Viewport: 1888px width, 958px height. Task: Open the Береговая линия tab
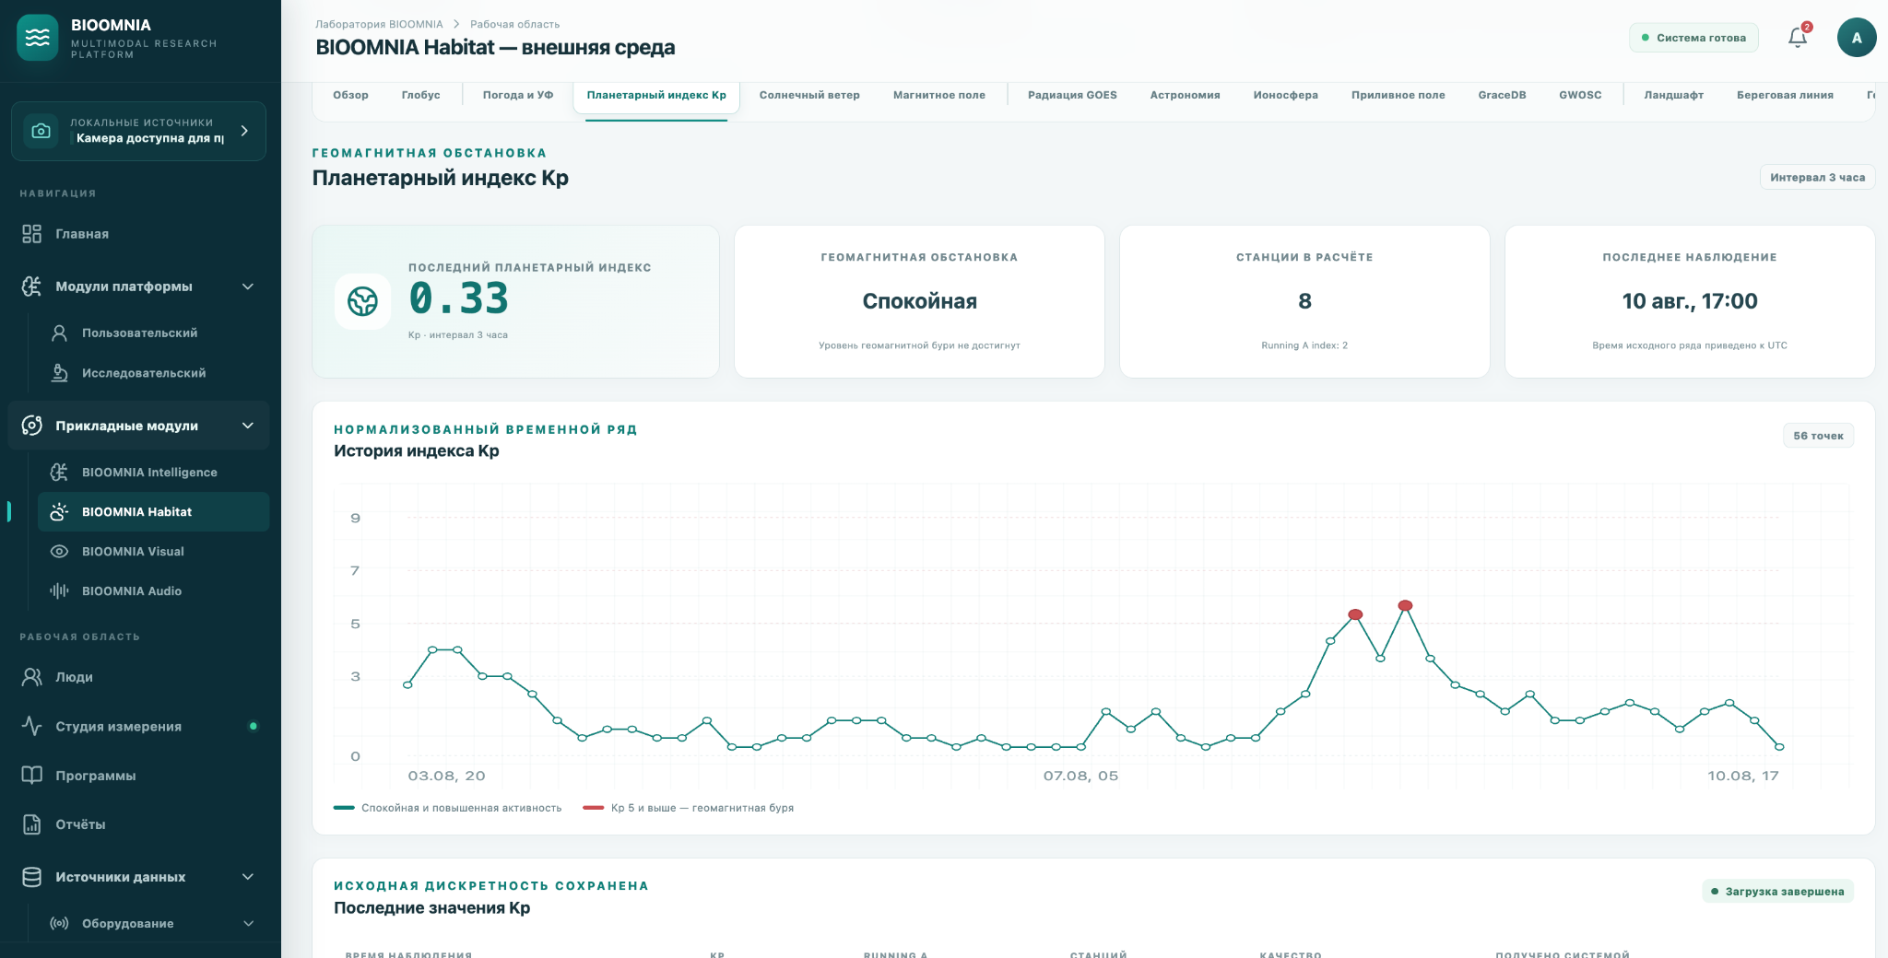pos(1785,95)
